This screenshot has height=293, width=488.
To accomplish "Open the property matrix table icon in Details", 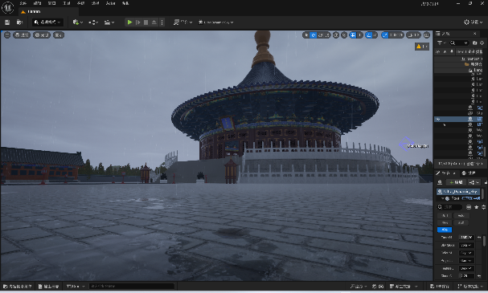I will point(469,207).
